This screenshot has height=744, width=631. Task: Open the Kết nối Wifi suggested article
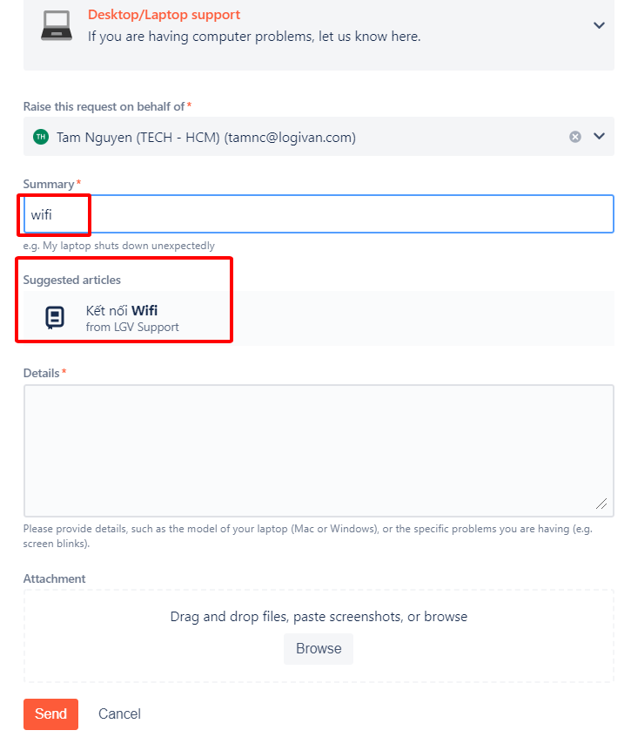click(122, 311)
